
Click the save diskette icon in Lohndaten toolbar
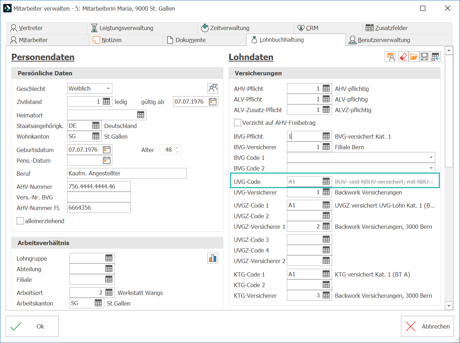coord(425,57)
